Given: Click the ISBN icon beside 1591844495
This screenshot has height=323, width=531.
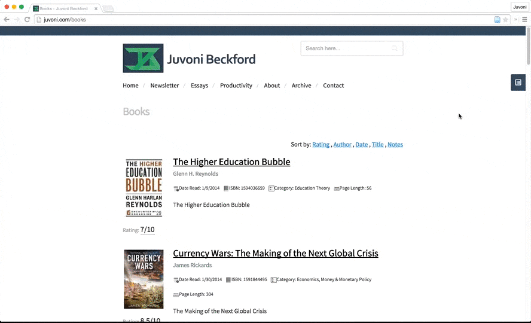Looking at the screenshot, I should (228, 280).
